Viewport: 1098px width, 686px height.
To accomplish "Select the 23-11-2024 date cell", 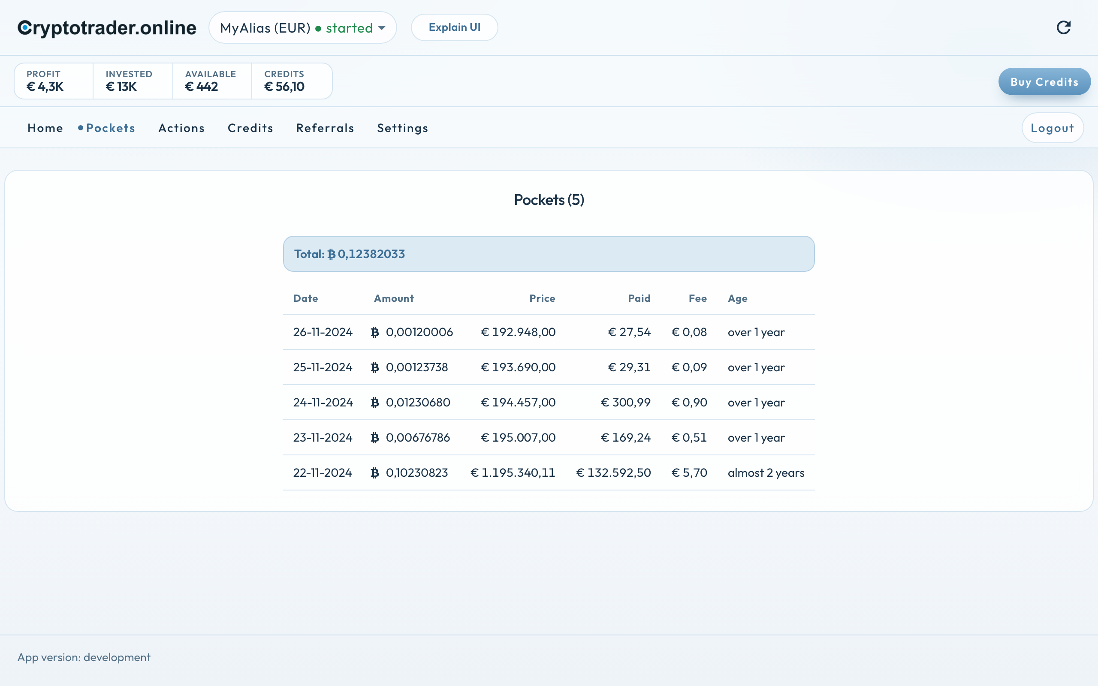I will pos(323,437).
